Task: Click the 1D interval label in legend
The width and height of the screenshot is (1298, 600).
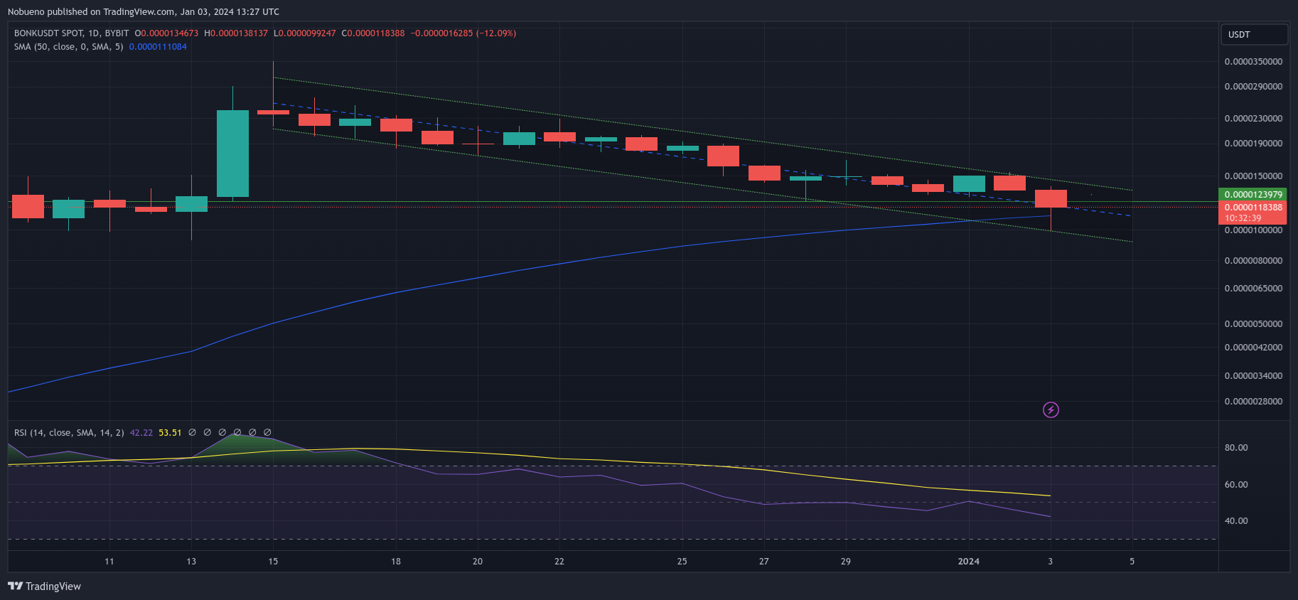Action: click(94, 33)
